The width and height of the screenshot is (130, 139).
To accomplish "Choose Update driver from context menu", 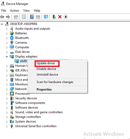I will pyautogui.click(x=46, y=63).
